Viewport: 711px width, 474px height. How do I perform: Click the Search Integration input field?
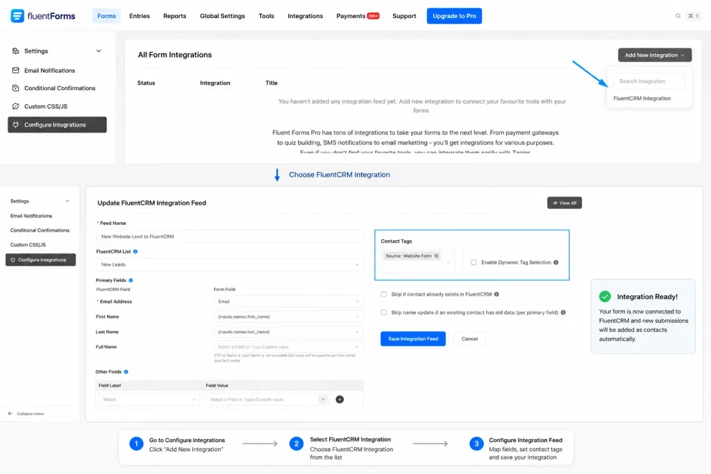649,81
